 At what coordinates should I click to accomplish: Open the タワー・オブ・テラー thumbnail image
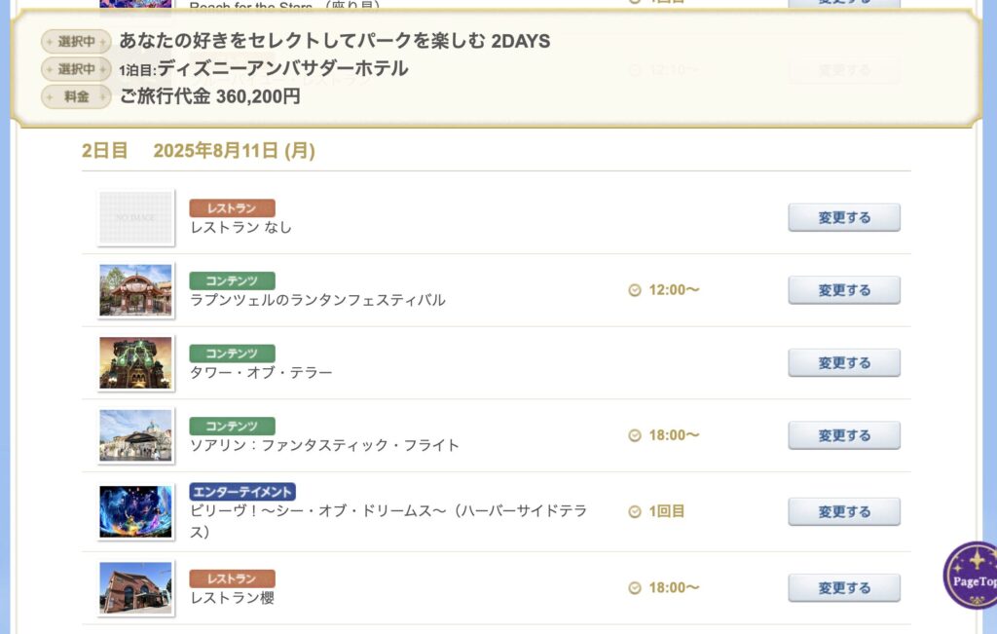coord(135,362)
